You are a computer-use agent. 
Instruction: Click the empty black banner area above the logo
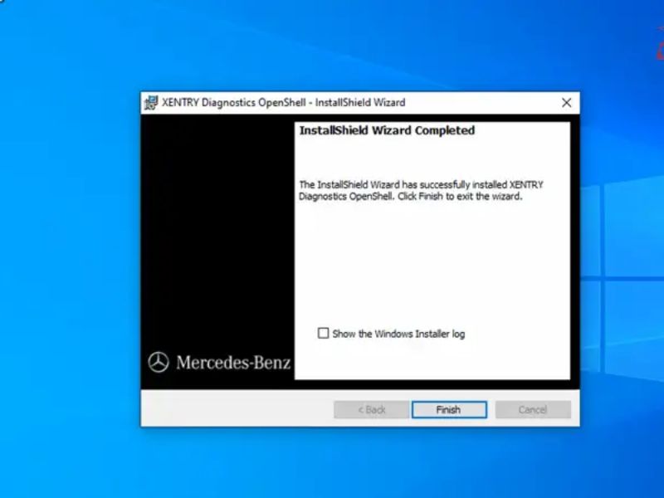[x=217, y=232]
